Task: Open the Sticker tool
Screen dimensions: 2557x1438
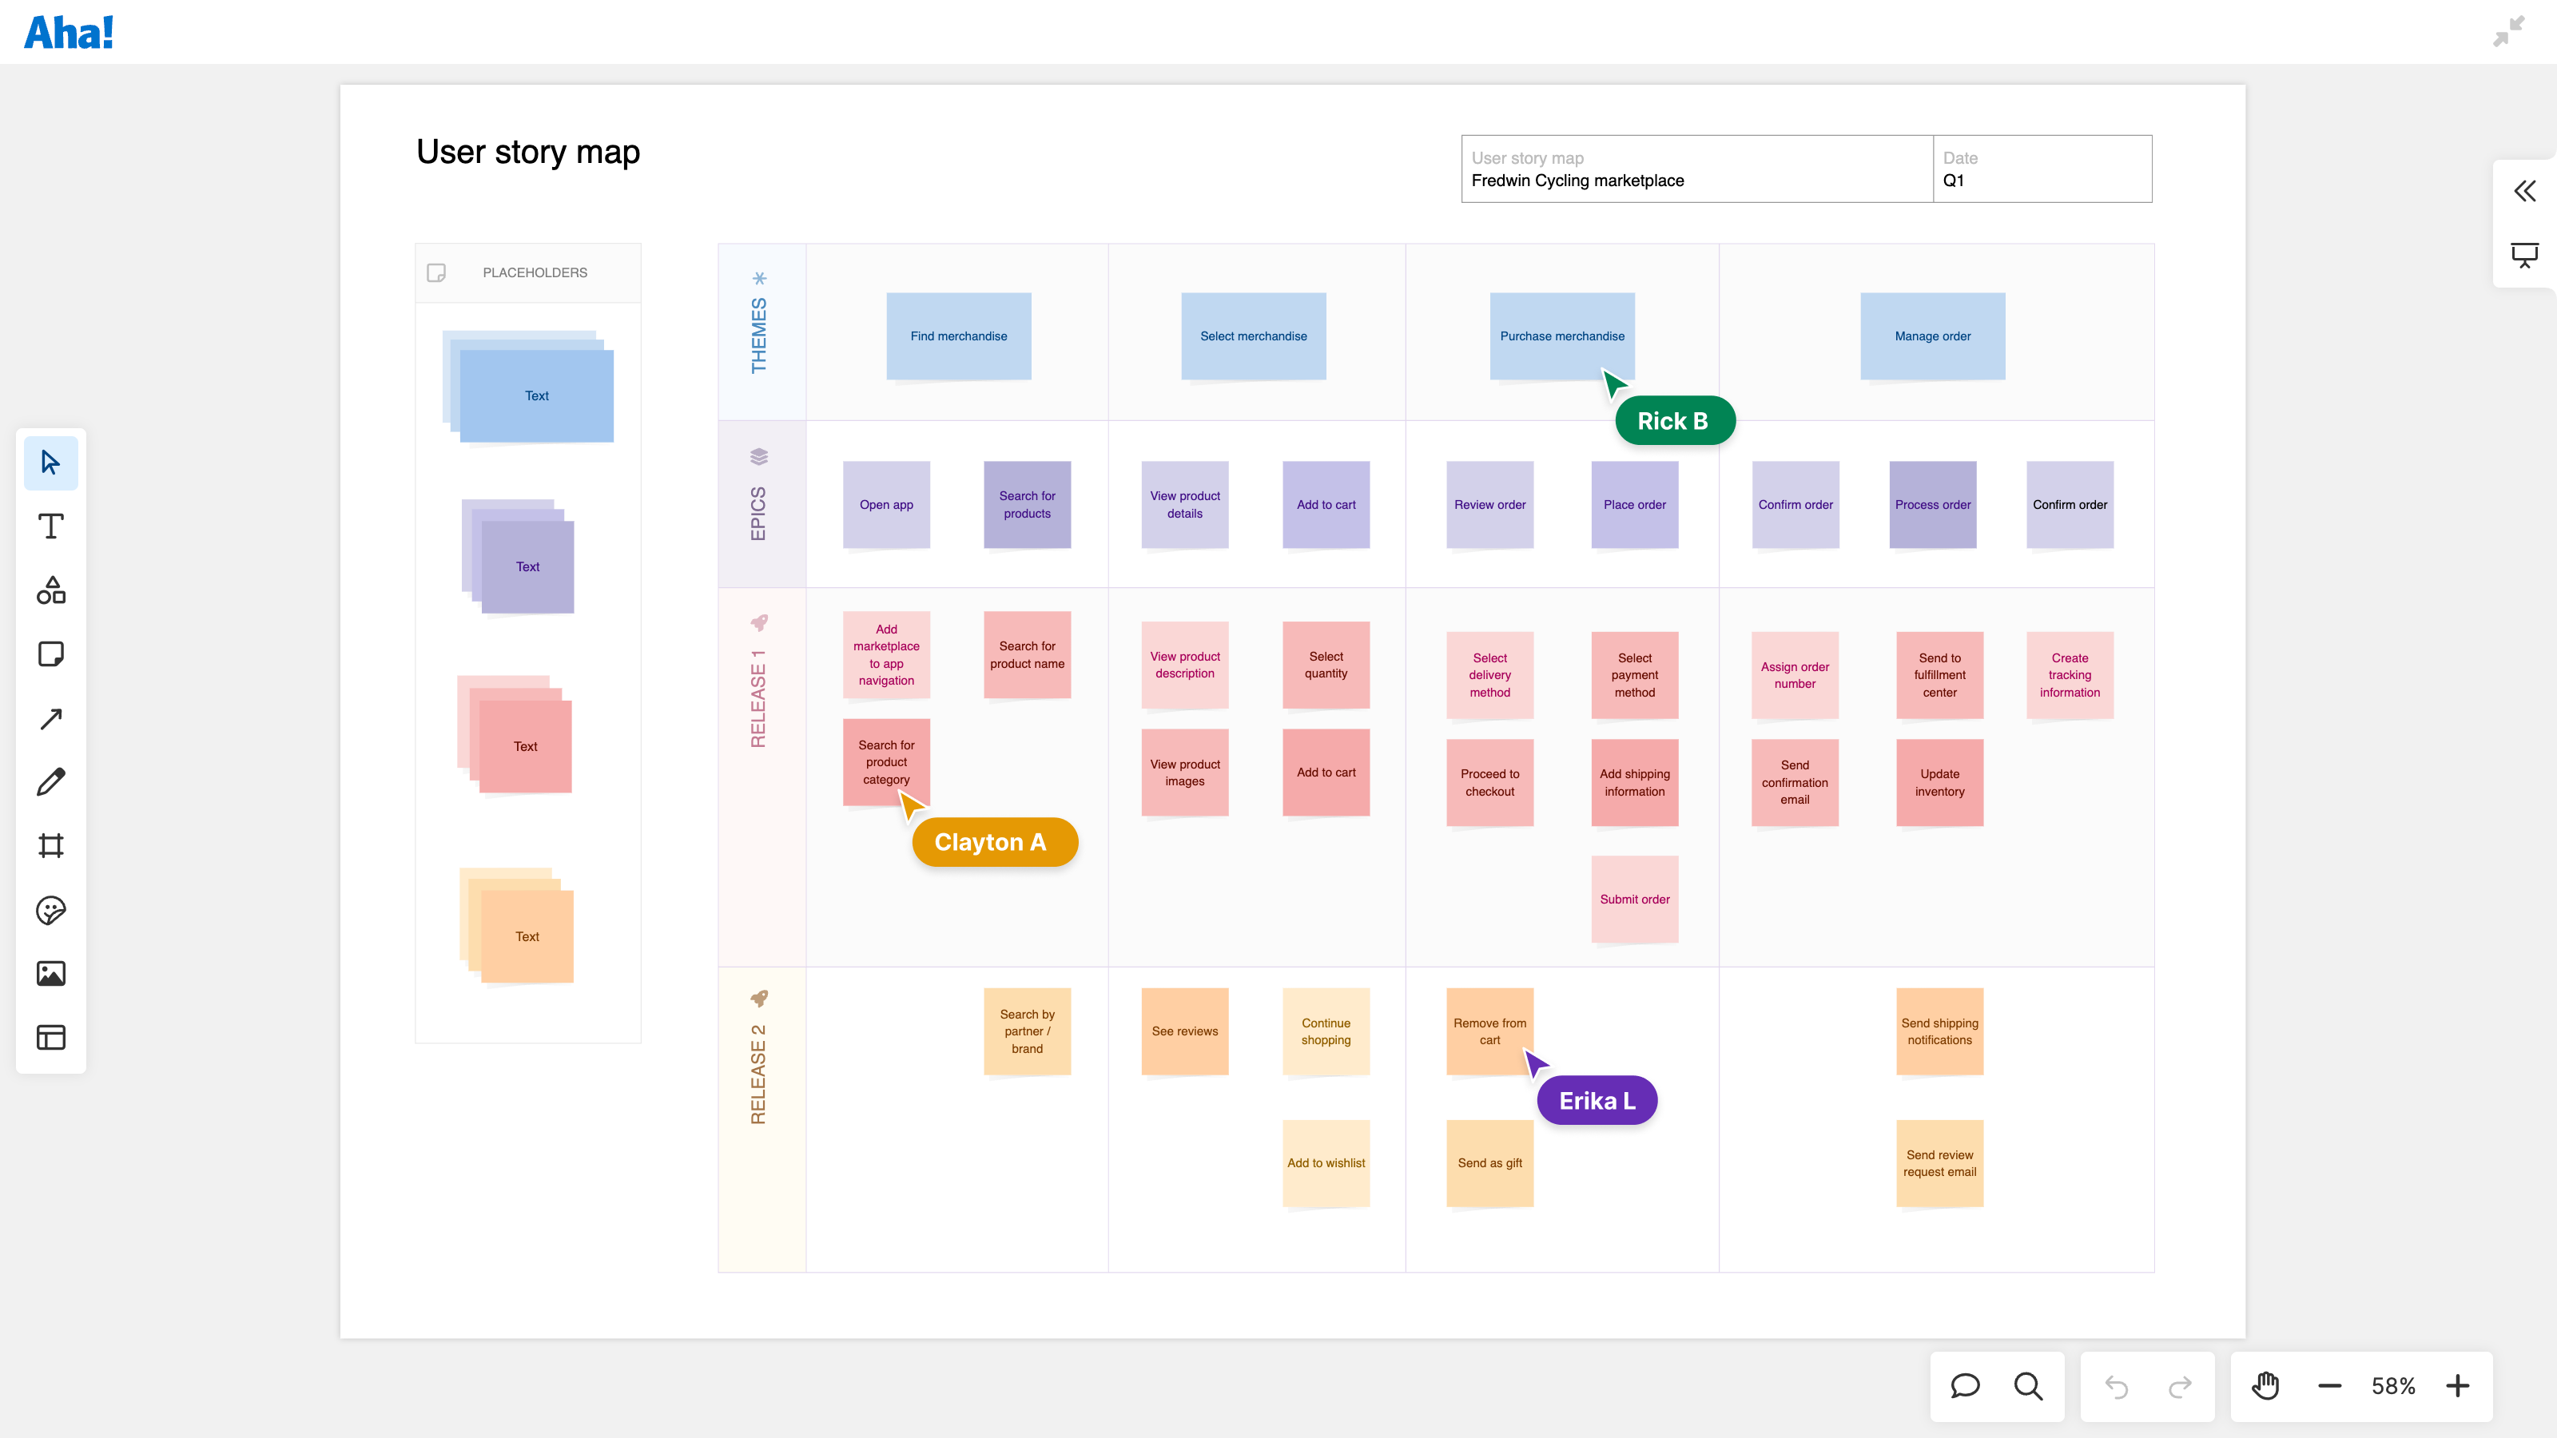Action: [x=50, y=909]
